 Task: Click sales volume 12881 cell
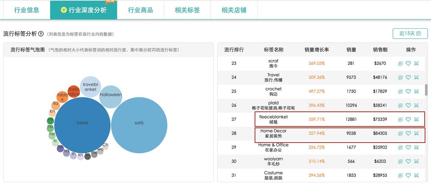click(x=351, y=119)
